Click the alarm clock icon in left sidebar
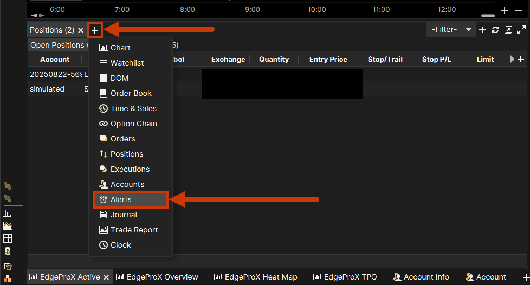This screenshot has height=285, width=530. (x=8, y=267)
